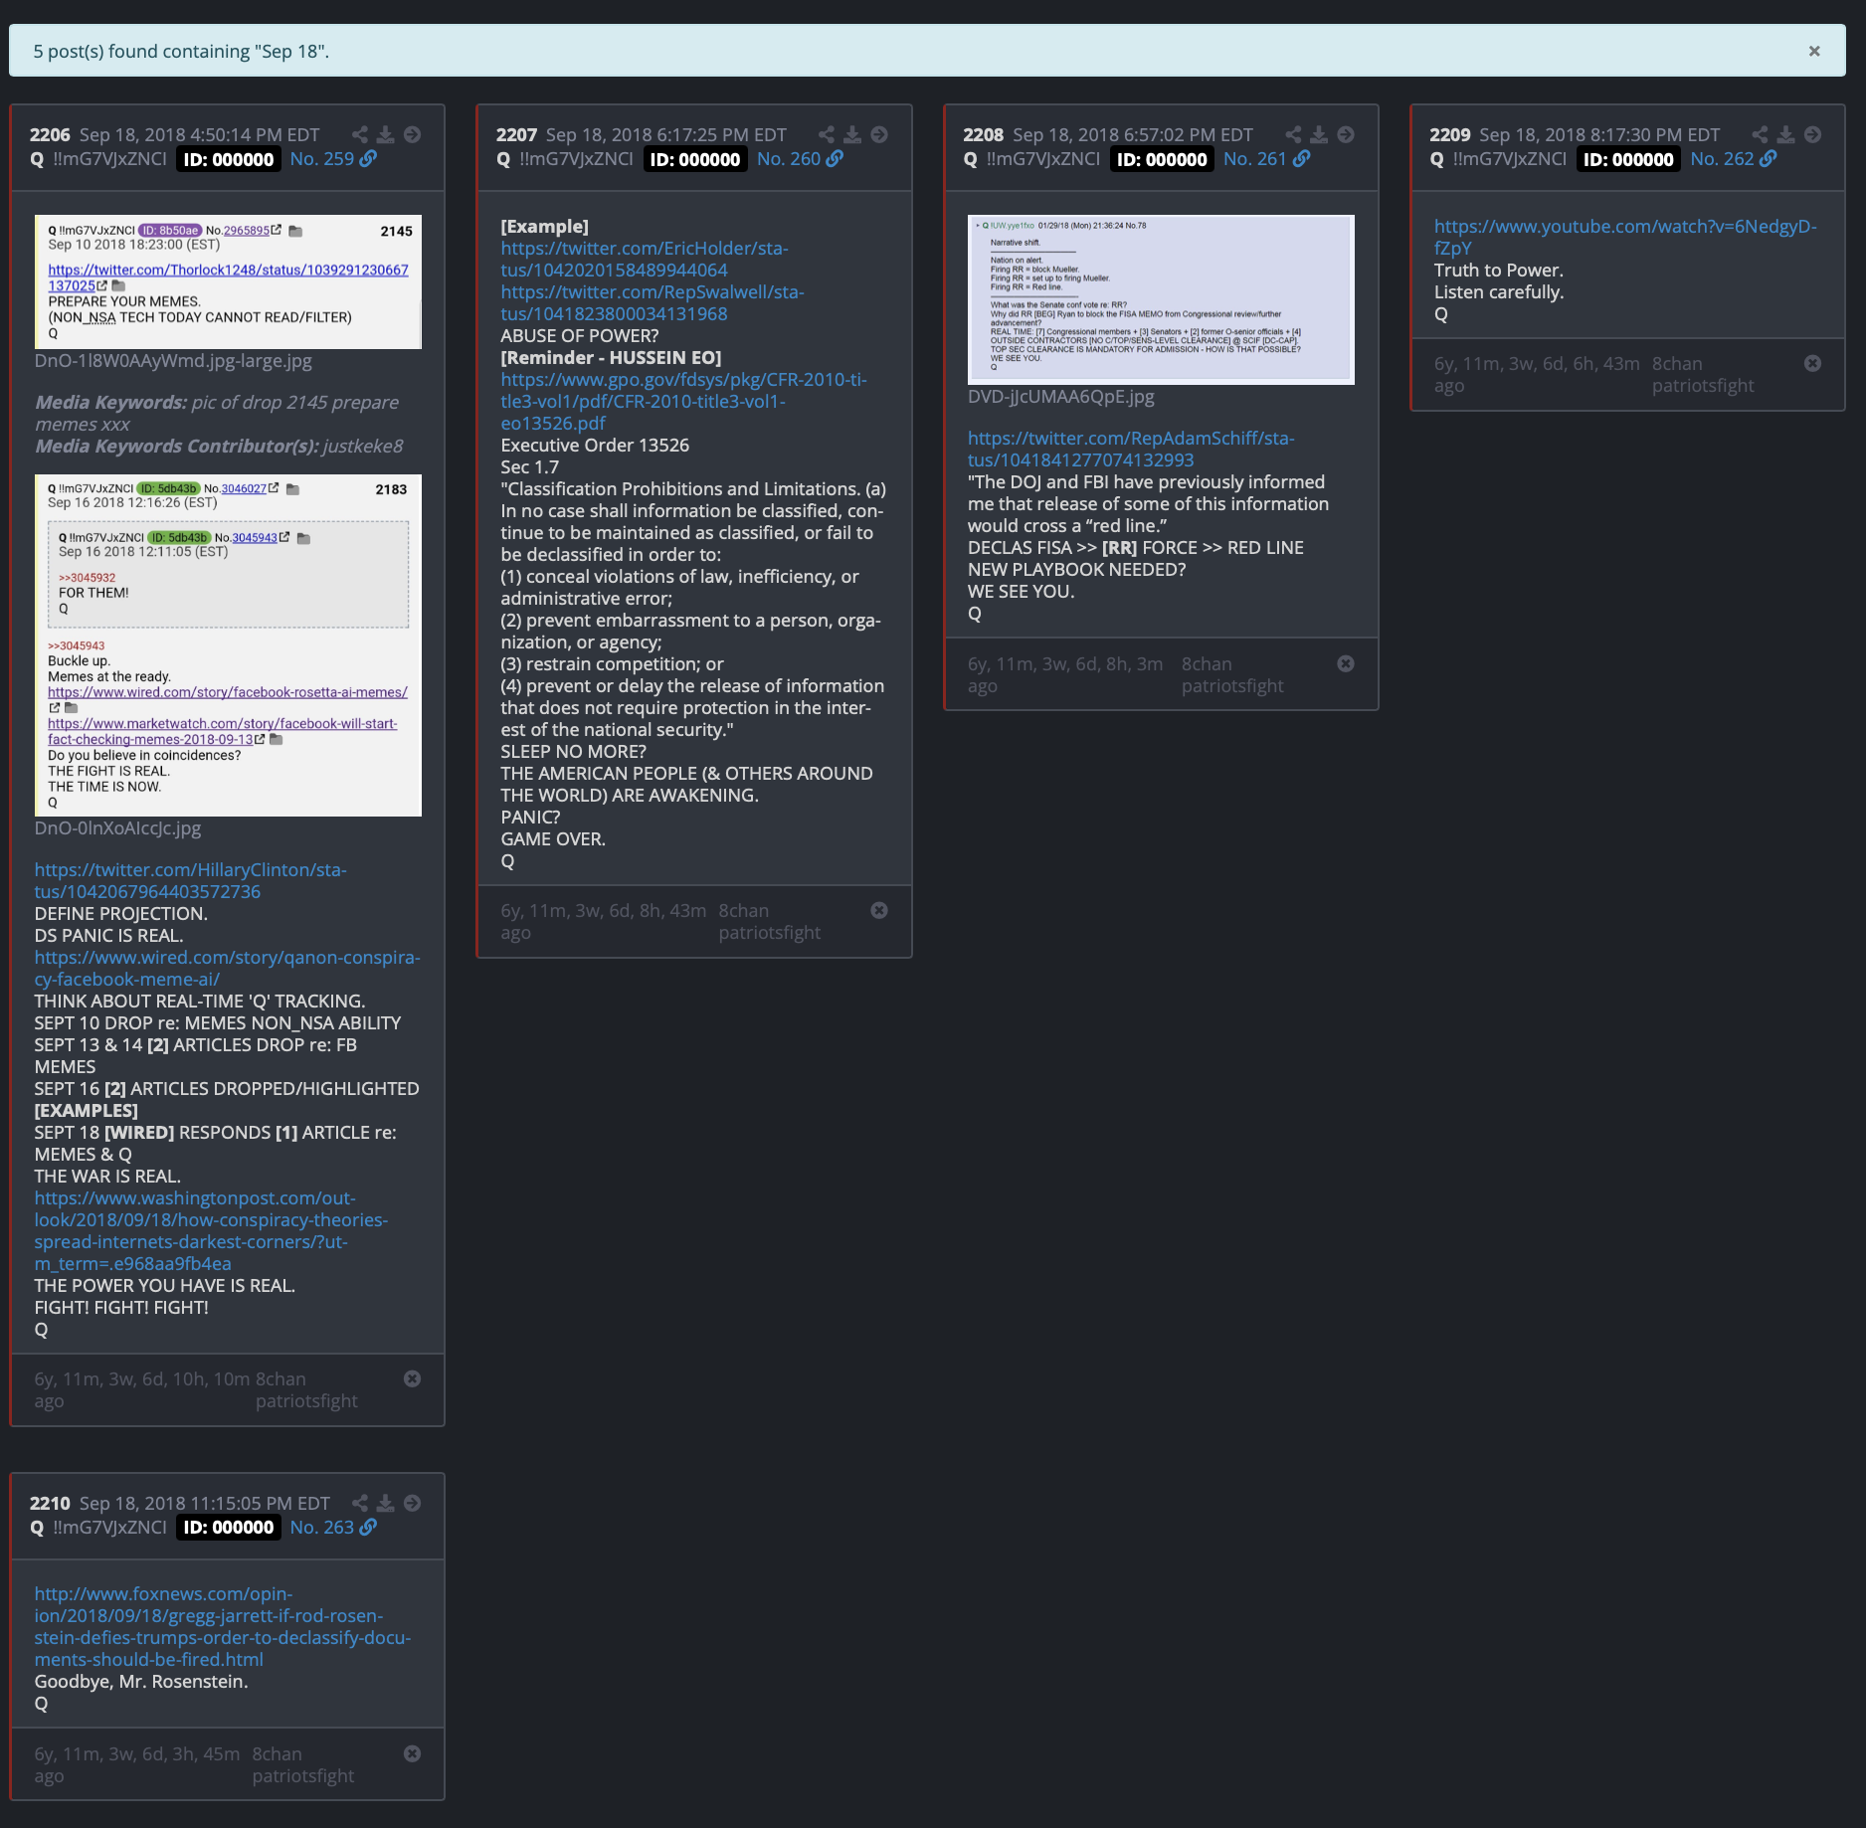Click the circled X in post 2210 footer
Image resolution: width=1866 pixels, height=1828 pixels.
(x=412, y=1753)
